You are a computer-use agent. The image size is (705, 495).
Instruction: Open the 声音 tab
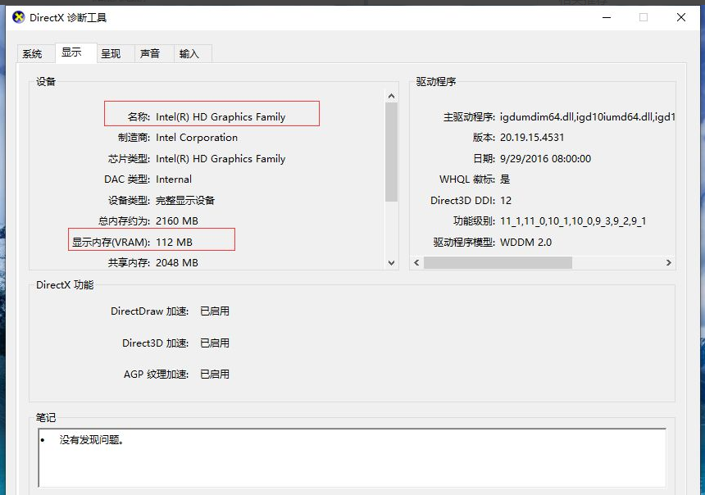coord(150,53)
